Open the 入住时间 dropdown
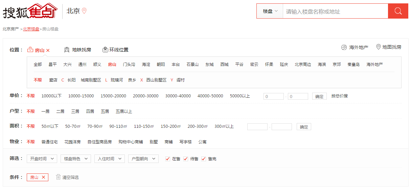 pos(110,159)
